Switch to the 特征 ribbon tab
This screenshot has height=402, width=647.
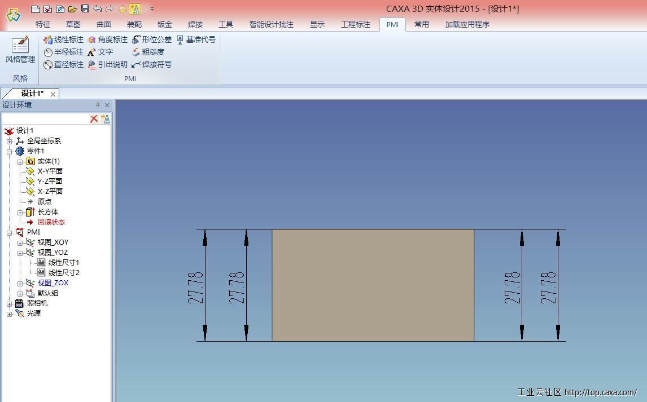(43, 24)
